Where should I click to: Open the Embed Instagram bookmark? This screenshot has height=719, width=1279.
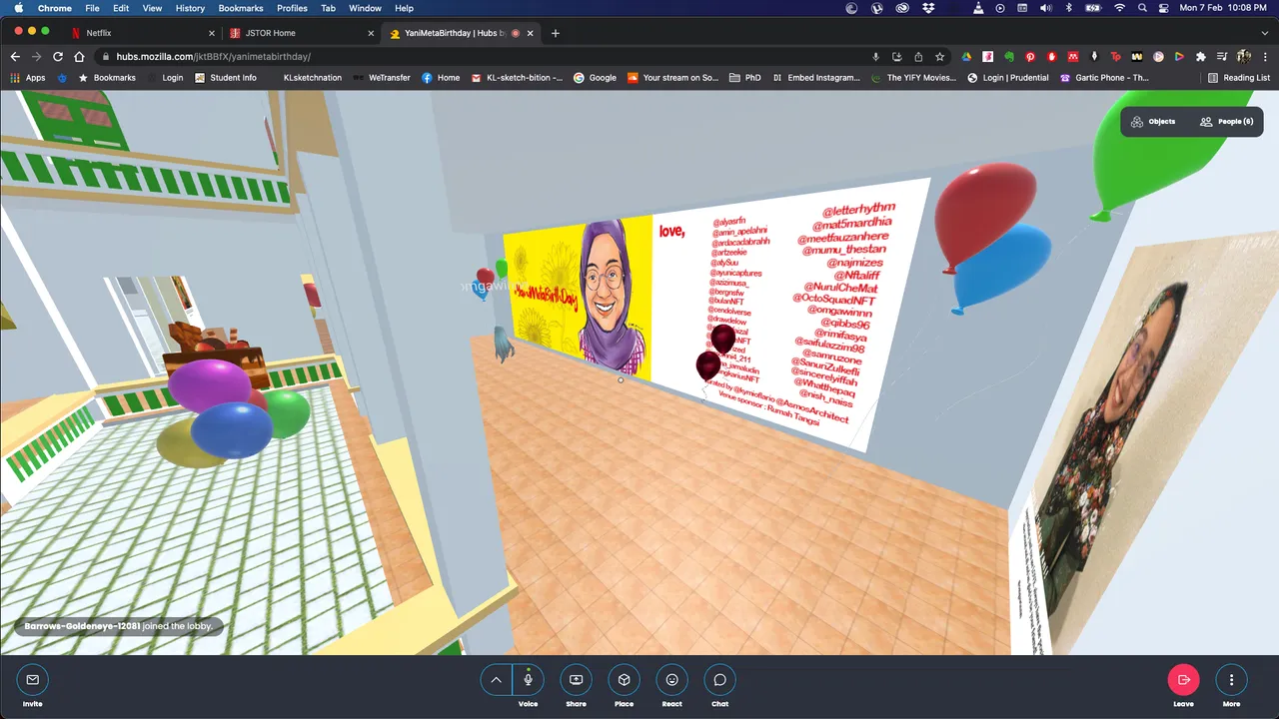pos(816,78)
